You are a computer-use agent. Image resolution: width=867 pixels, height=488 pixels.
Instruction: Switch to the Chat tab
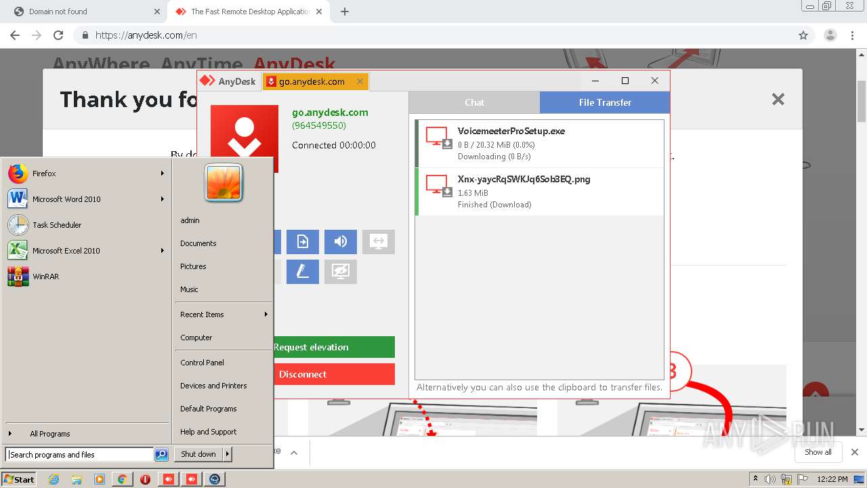(x=474, y=102)
